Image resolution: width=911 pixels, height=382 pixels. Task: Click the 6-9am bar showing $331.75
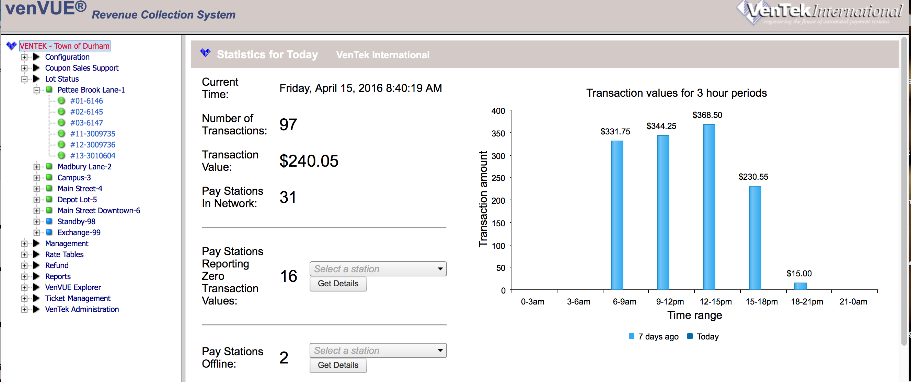coord(617,215)
